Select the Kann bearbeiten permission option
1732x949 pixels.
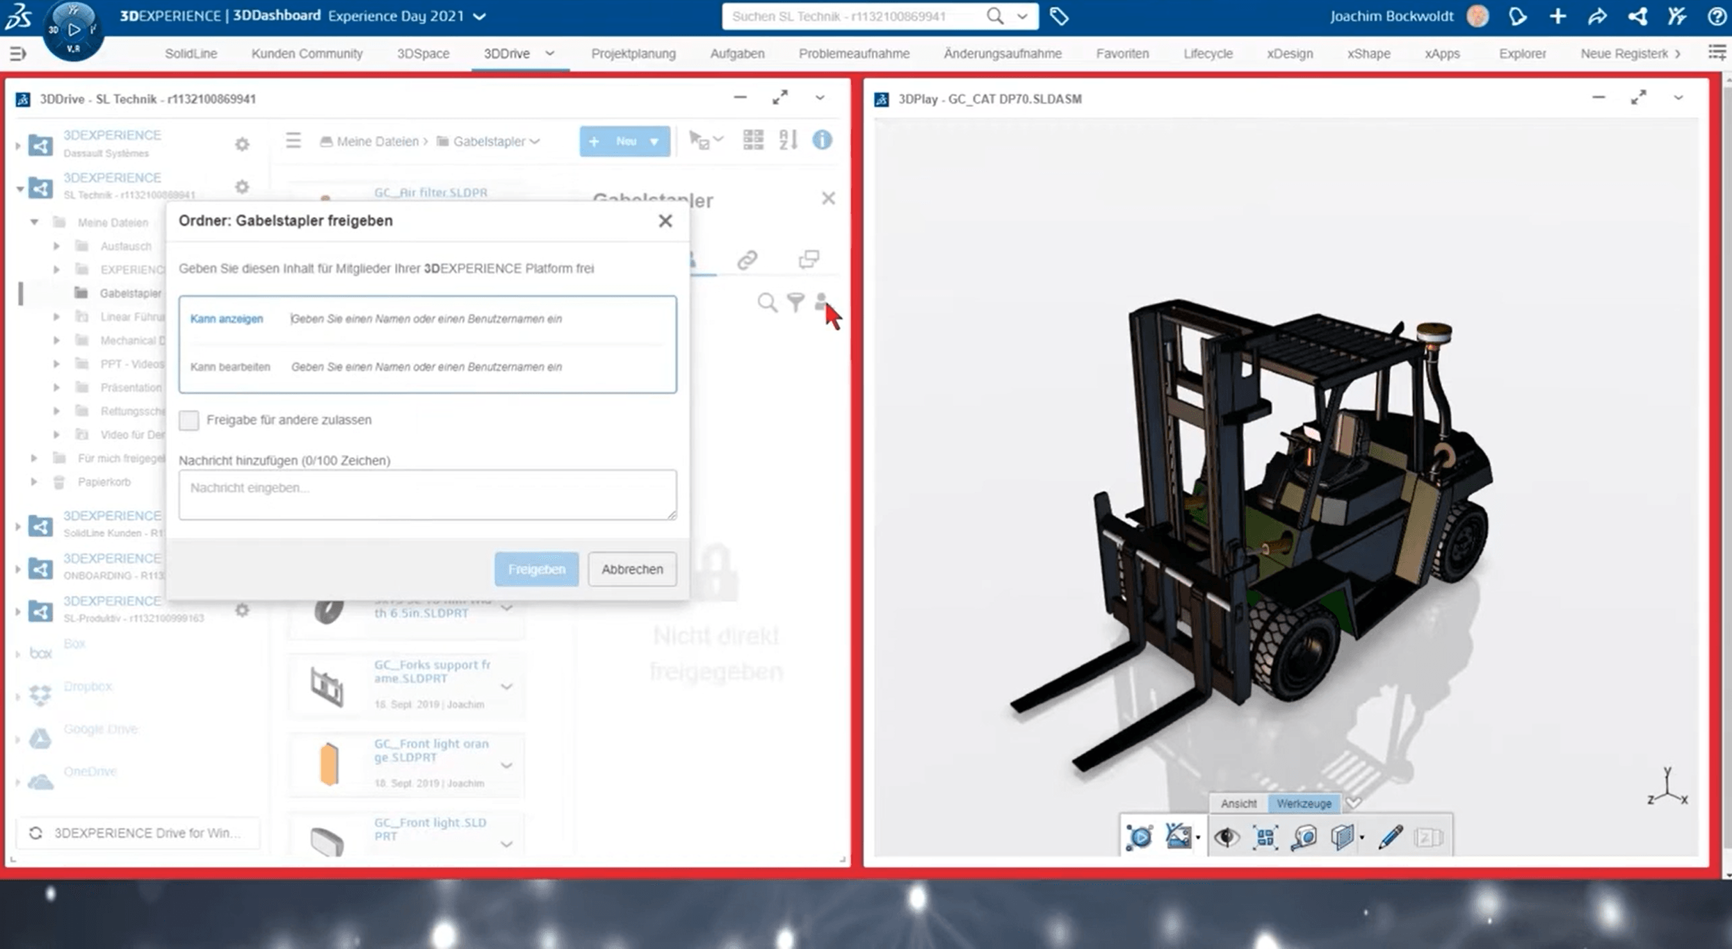click(232, 367)
